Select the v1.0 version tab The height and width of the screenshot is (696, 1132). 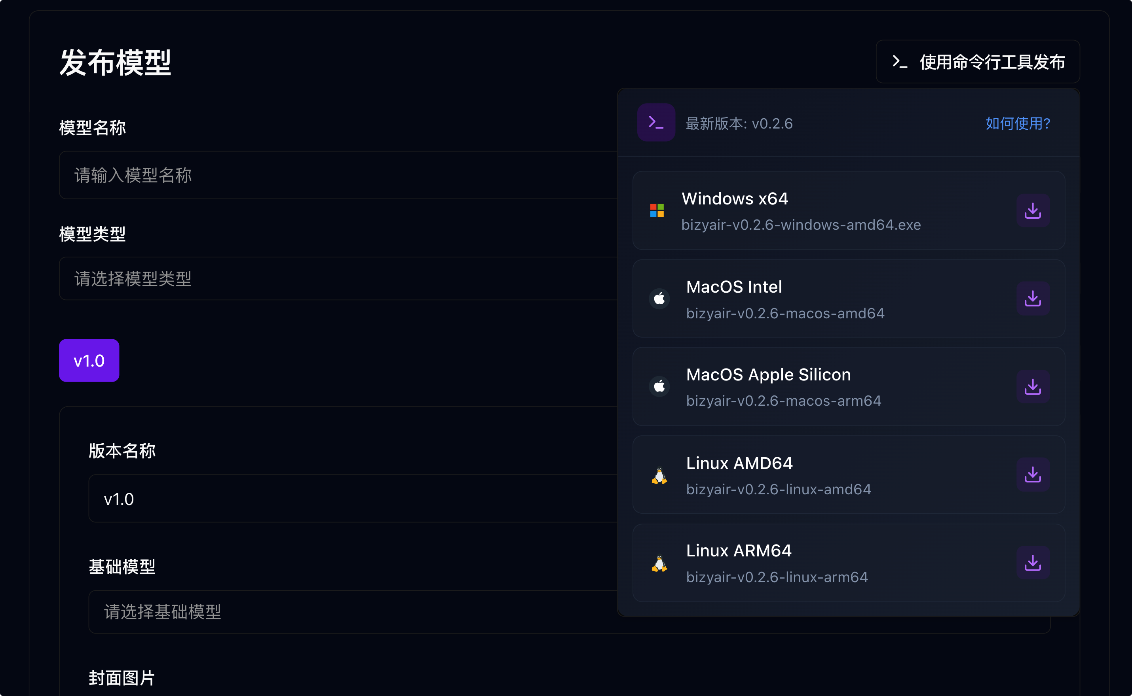click(x=88, y=360)
